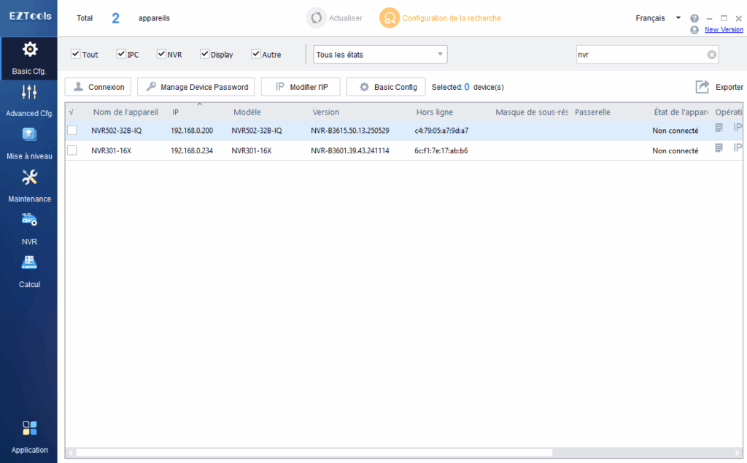Click the Connexion button
Viewport: 747px width, 463px height.
(98, 87)
